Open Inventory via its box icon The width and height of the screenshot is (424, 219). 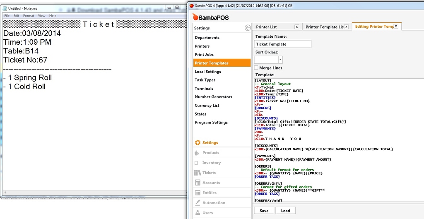point(197,163)
